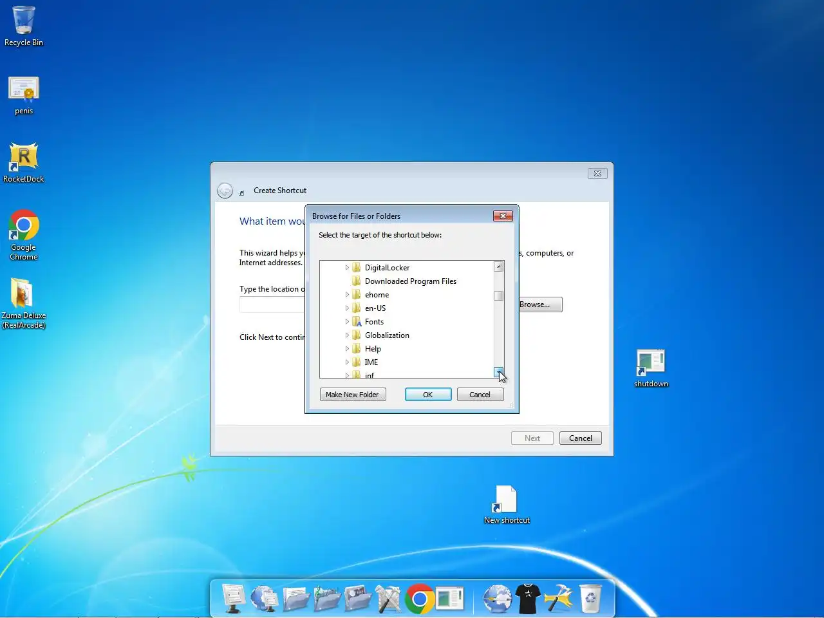Select the Globalization folder in the tree
824x618 pixels.
[387, 335]
